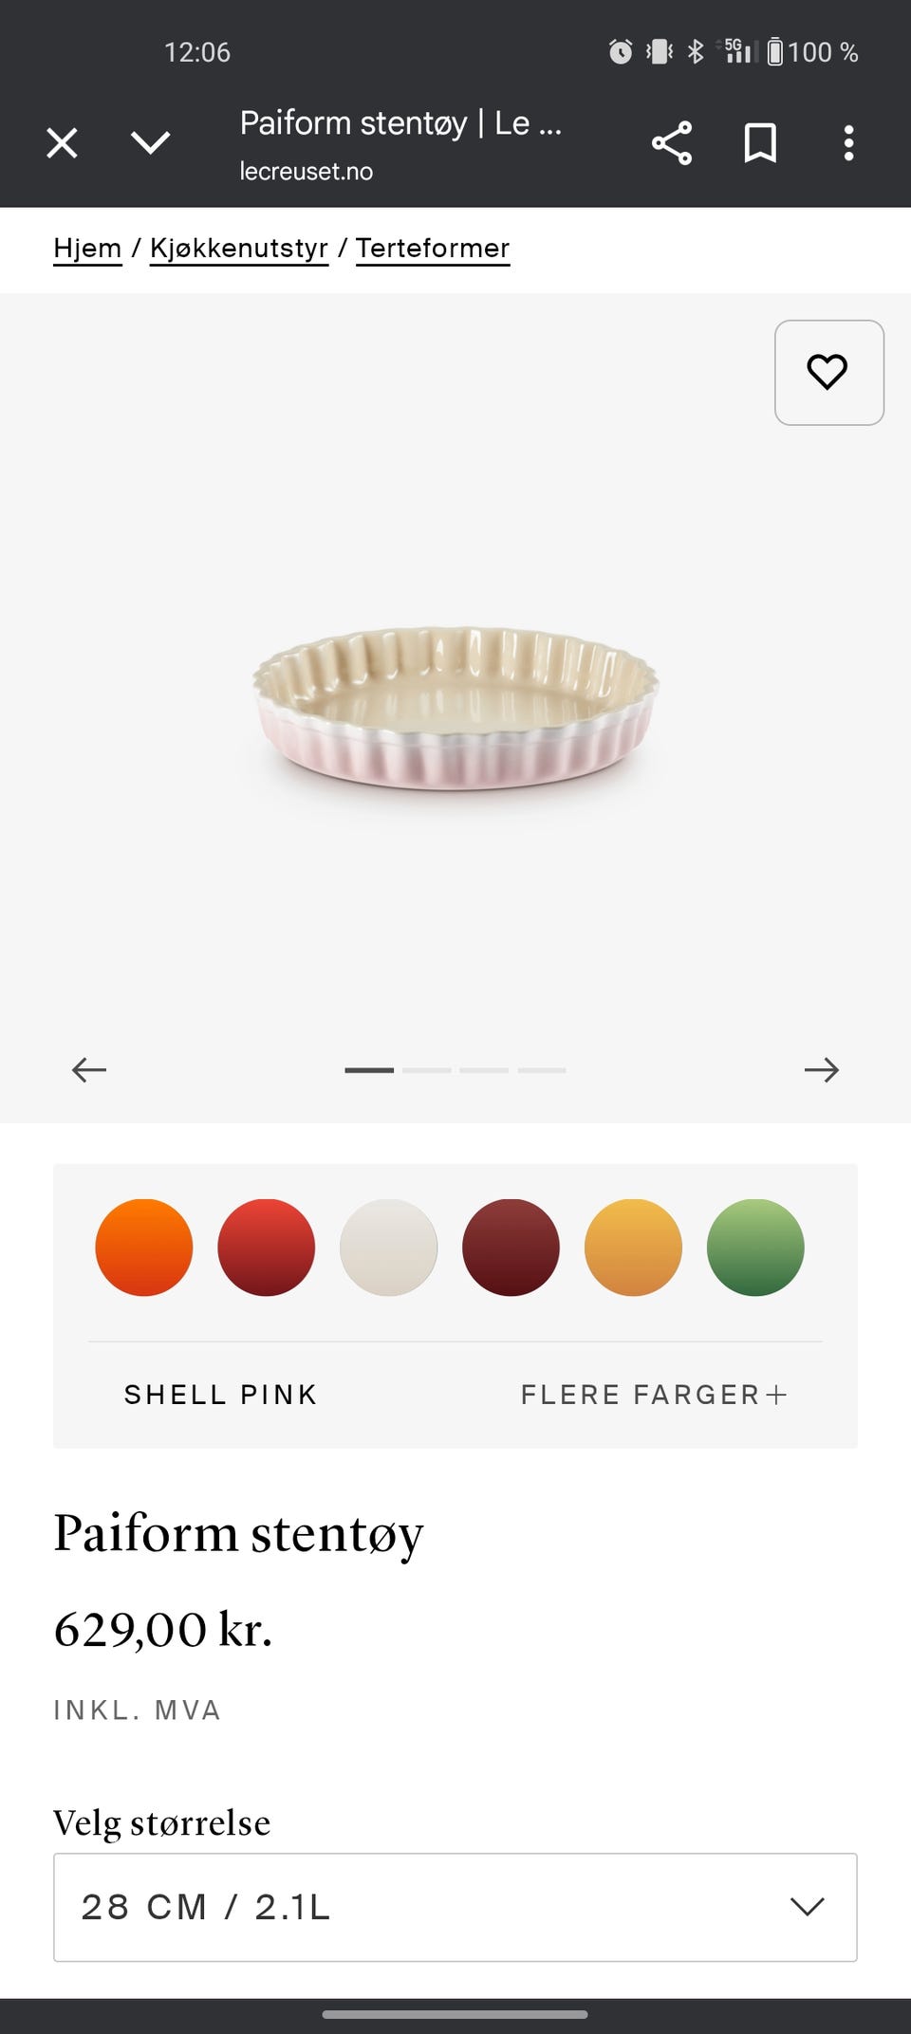The height and width of the screenshot is (2034, 911).
Task: Expand Flere farger for more colors
Action: (655, 1395)
